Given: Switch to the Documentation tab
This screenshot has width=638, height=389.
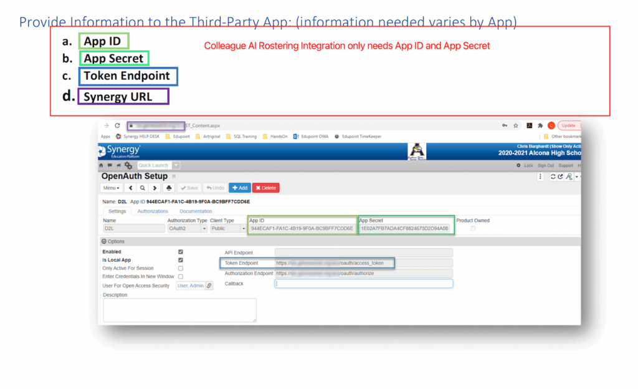Looking at the screenshot, I should click(196, 211).
